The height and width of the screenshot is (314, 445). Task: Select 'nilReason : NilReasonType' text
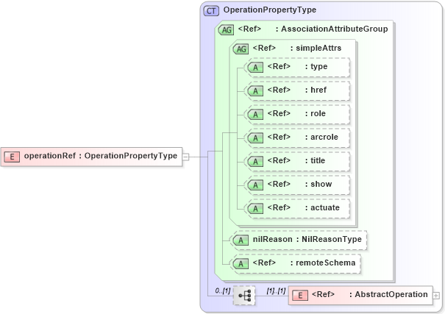tap(307, 240)
